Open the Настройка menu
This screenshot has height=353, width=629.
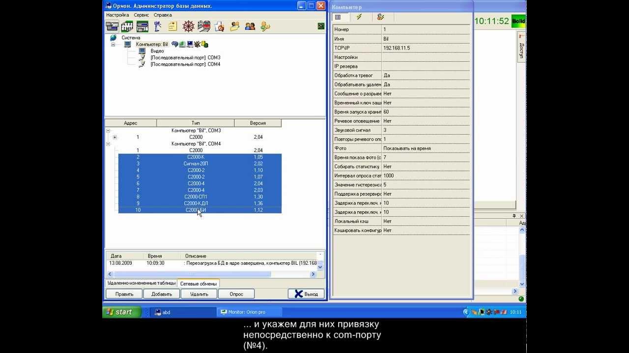pyautogui.click(x=117, y=15)
